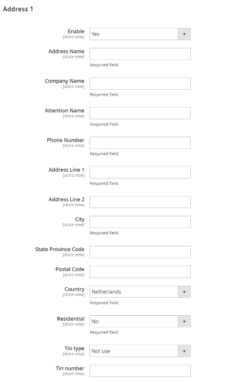Focus the Address Name input field
The width and height of the screenshot is (251, 382).
(x=140, y=54)
